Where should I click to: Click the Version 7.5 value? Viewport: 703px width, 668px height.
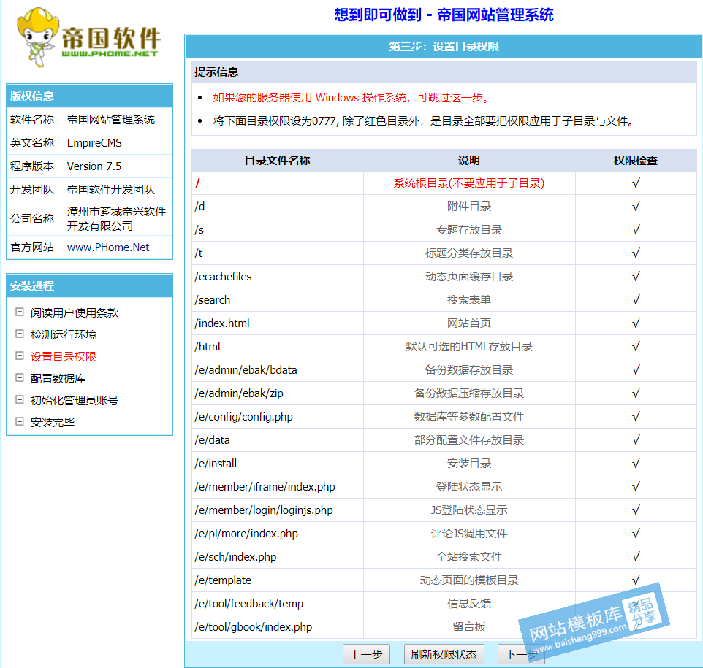94,166
